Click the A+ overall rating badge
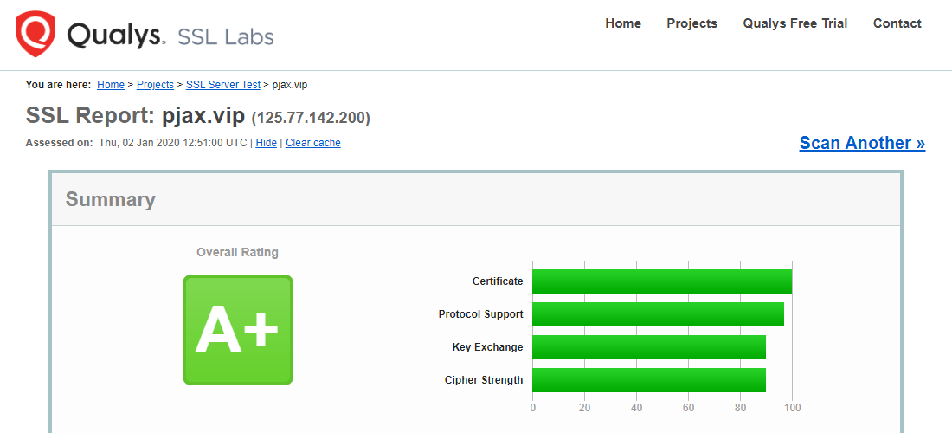Viewport: 952px width, 433px height. pyautogui.click(x=238, y=330)
